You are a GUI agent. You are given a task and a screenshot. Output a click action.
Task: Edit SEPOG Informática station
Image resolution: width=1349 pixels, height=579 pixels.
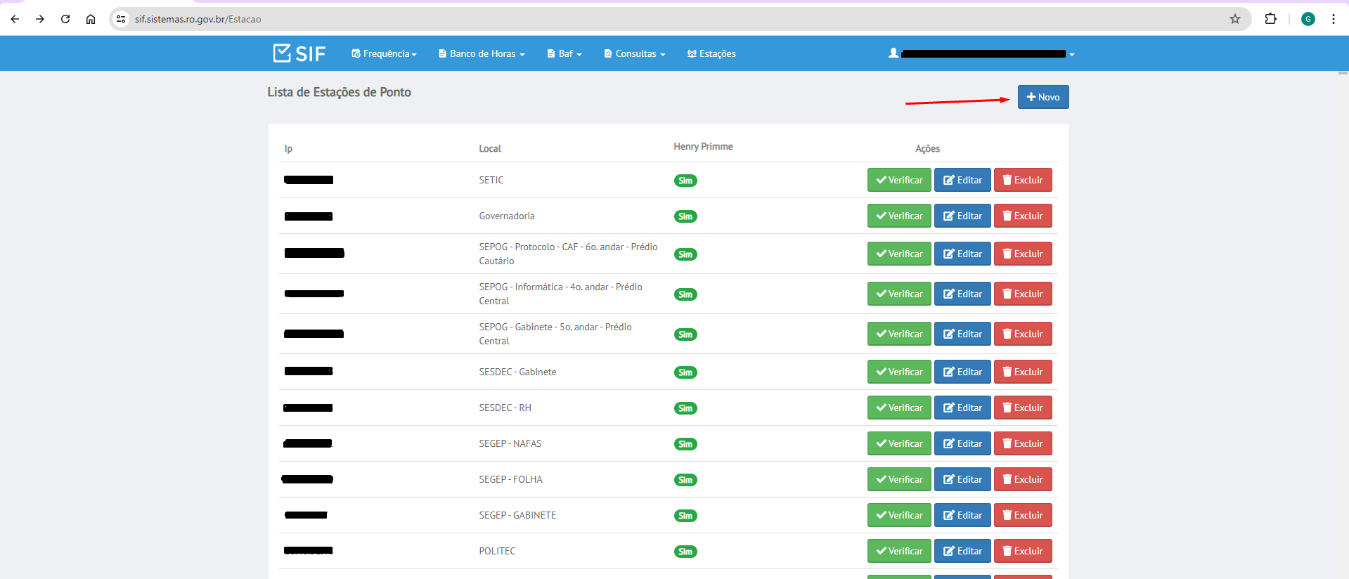962,294
